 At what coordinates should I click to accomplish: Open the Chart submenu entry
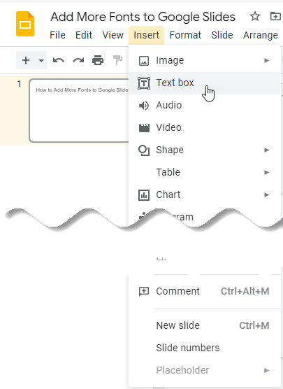tap(205, 194)
